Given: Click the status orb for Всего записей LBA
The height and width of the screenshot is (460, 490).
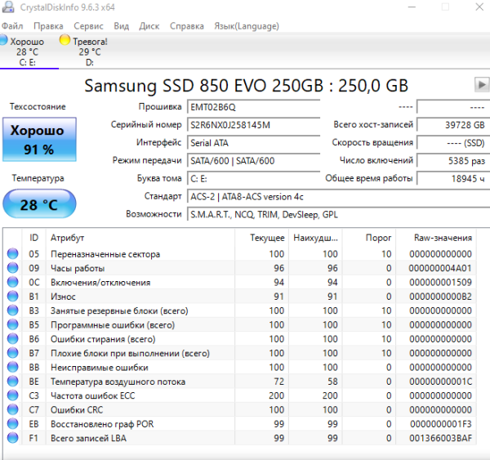Looking at the screenshot, I should tap(12, 438).
